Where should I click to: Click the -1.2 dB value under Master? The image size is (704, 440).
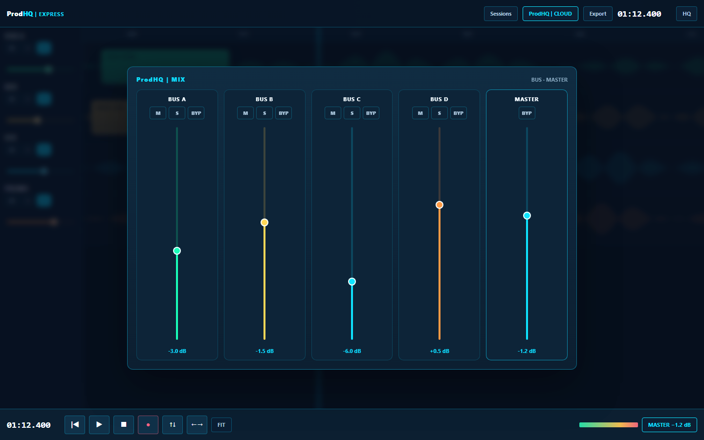(527, 351)
